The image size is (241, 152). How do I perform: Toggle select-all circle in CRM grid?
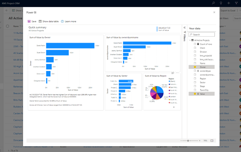pos(7,26)
